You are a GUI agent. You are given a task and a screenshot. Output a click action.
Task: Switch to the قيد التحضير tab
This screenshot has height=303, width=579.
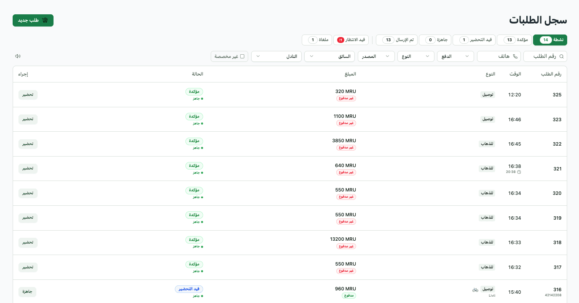coord(474,40)
